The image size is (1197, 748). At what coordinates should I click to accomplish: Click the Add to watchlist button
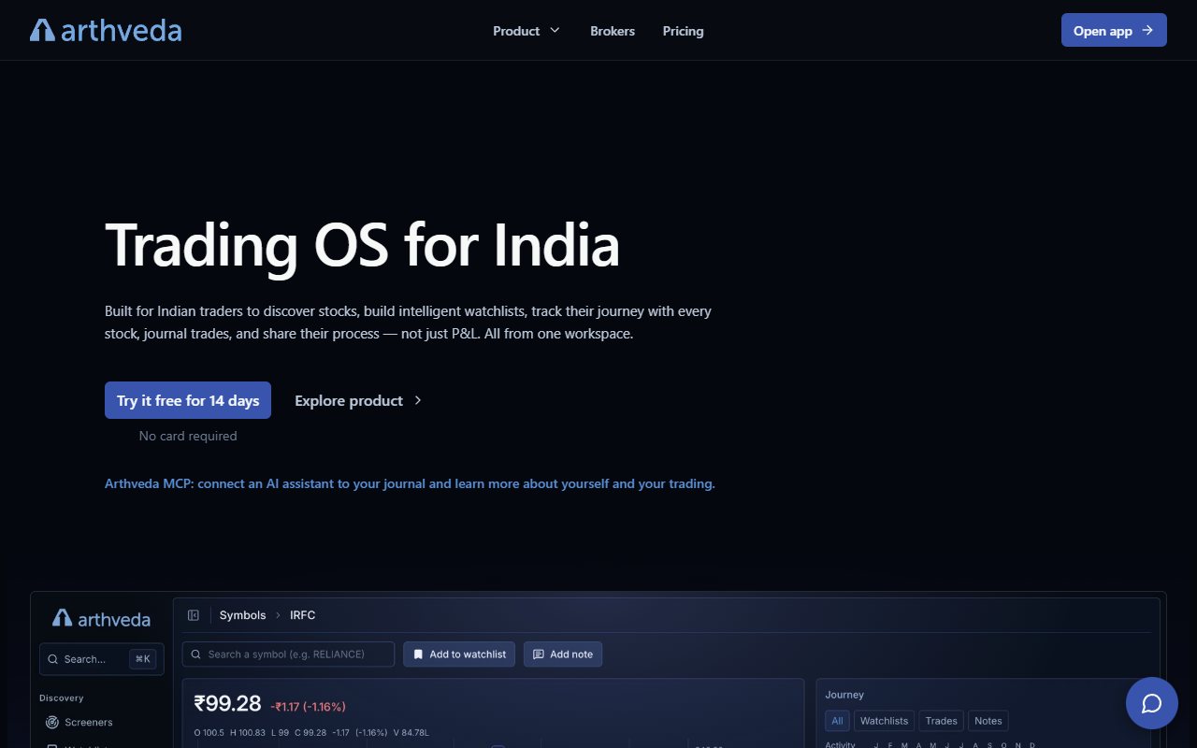point(459,654)
